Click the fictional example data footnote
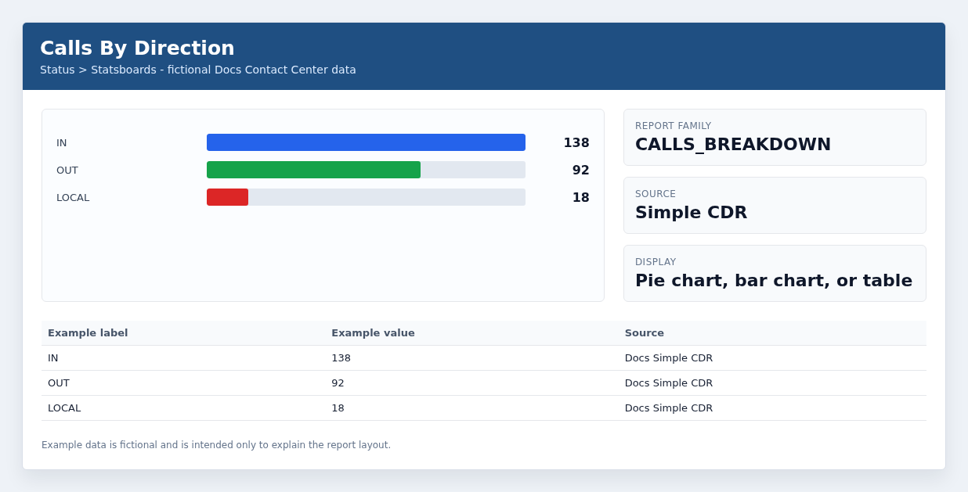The width and height of the screenshot is (968, 492). pyautogui.click(x=216, y=445)
